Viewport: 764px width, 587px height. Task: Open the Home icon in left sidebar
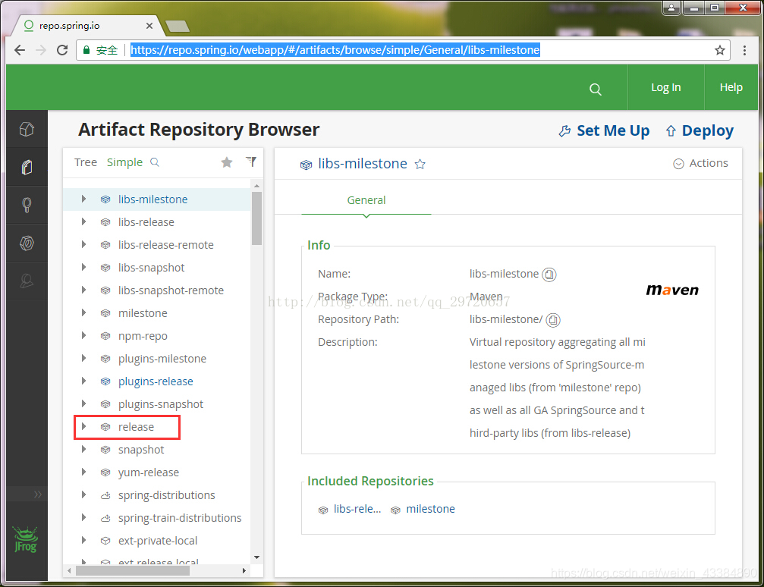click(x=27, y=129)
